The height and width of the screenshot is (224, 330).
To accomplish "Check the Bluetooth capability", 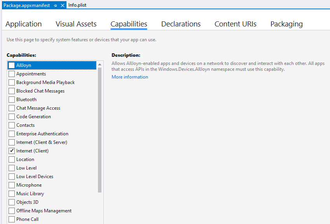I will 12,100.
